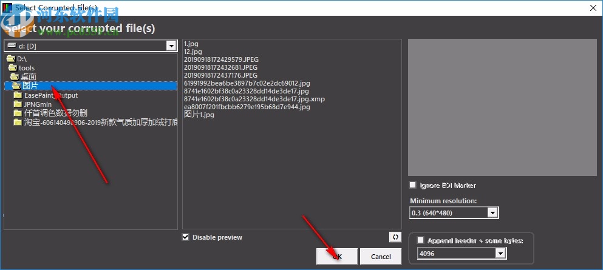Click the EasePaint Output folder icon
The width and height of the screenshot is (603, 270).
click(x=18, y=95)
